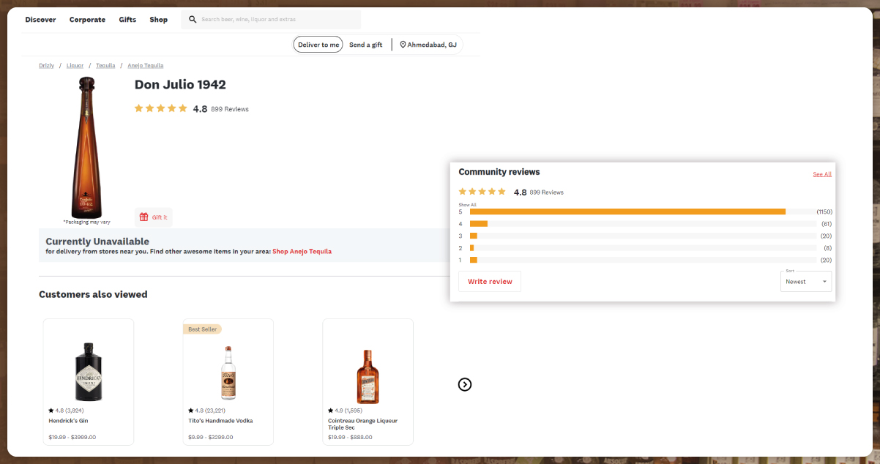Open the Discover menu
Viewport: 880px width, 464px height.
coord(40,20)
